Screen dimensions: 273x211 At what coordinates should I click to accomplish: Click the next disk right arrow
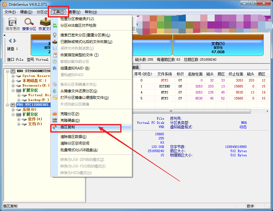coord(15,41)
